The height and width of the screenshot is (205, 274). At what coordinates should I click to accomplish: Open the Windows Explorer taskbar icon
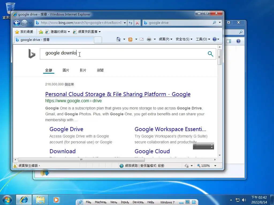click(40, 200)
